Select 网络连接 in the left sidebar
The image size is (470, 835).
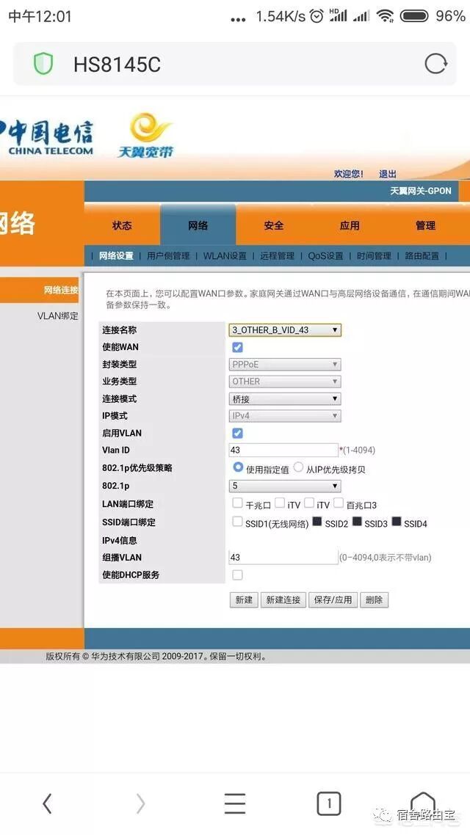[40, 291]
